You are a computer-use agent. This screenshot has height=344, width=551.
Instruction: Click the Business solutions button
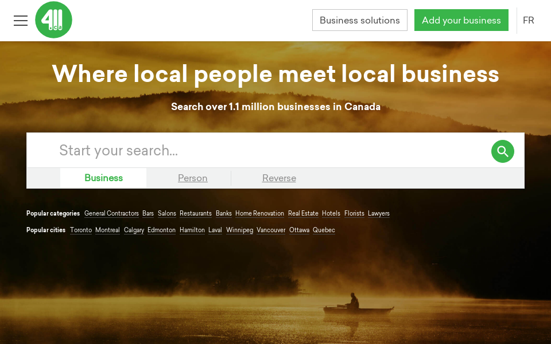pos(359,20)
